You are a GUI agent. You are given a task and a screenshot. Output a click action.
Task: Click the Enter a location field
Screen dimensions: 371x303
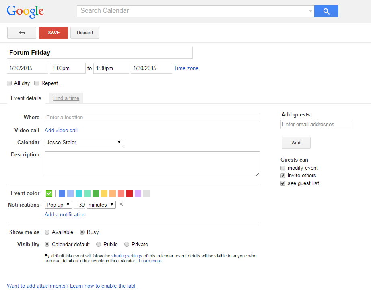click(152, 118)
